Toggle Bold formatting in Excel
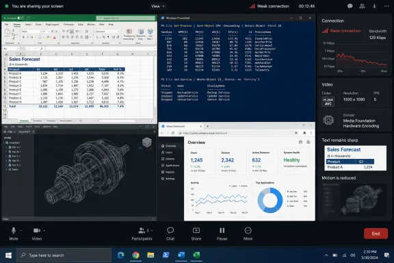This screenshot has width=394, height=263. [x=23, y=37]
